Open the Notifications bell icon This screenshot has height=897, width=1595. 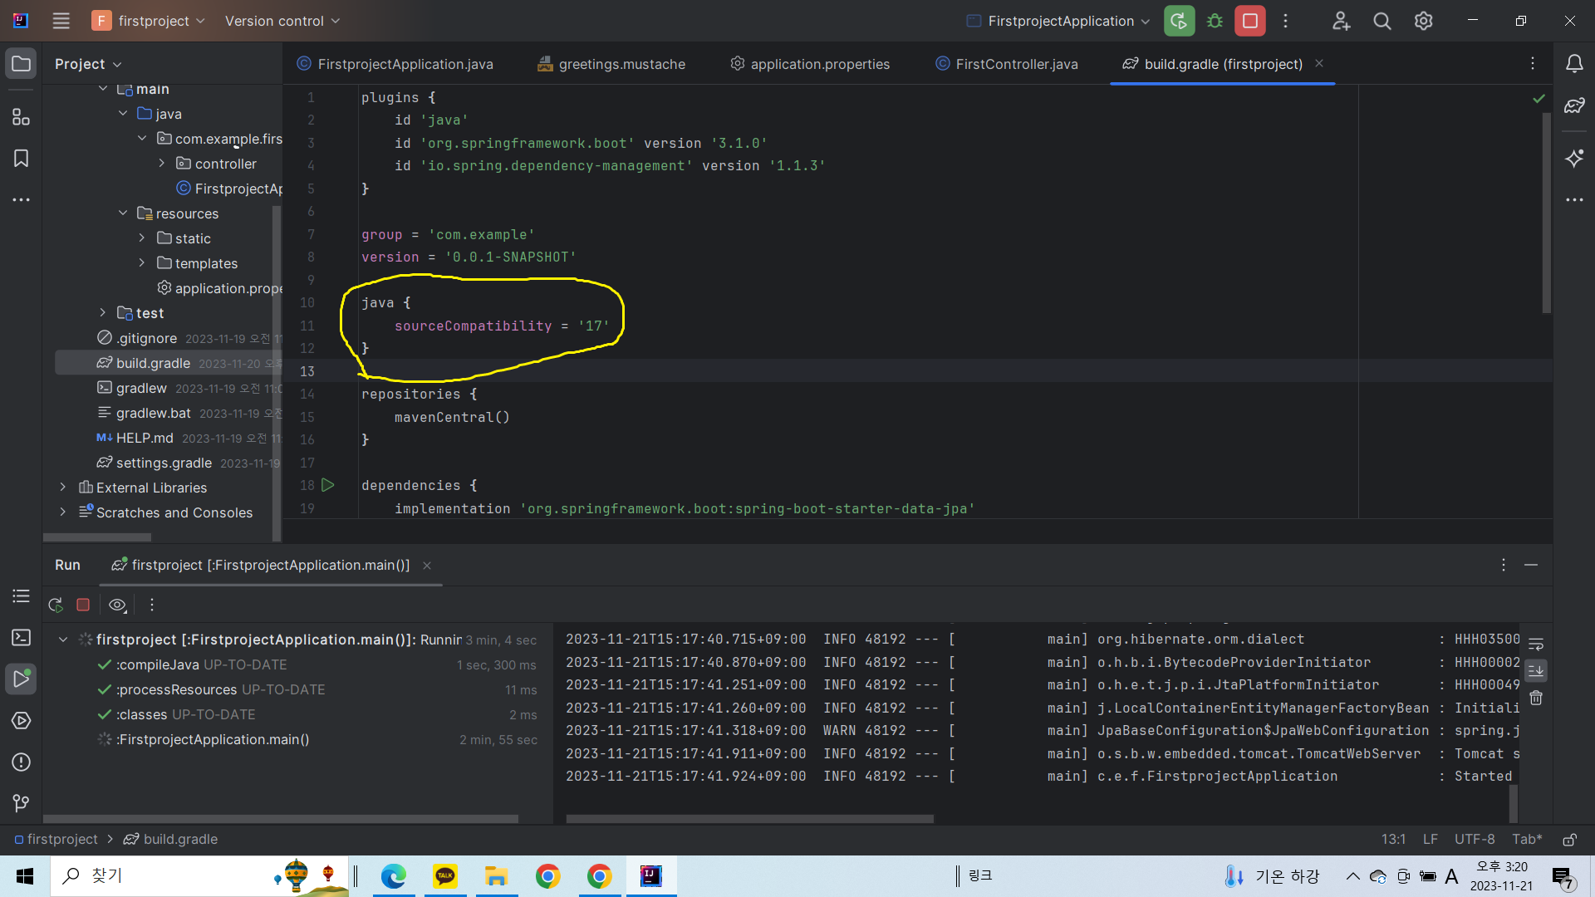coord(1574,64)
